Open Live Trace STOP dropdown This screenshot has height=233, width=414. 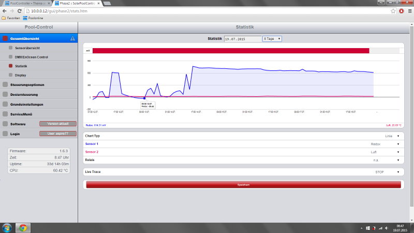click(x=388, y=172)
